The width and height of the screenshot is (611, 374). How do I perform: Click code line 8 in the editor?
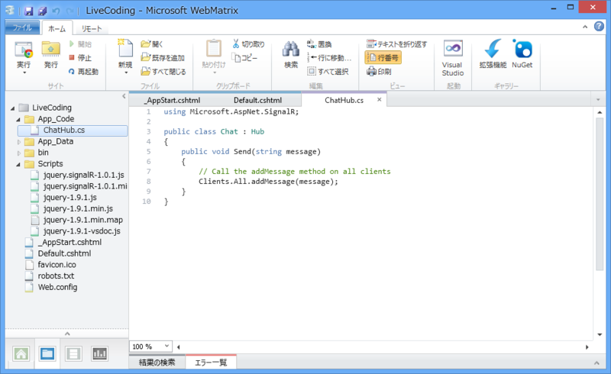coord(268,182)
